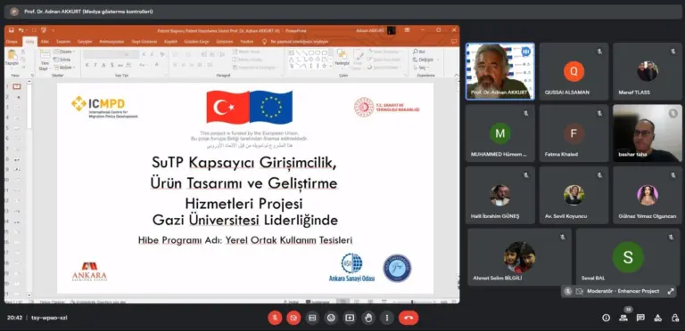Switch to the Gözden Geçir ribbon tab
Image resolution: width=685 pixels, height=331 pixels.
[196, 42]
